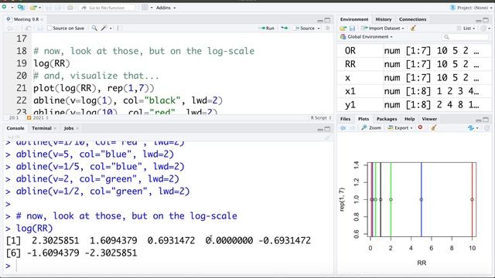The height and width of the screenshot is (278, 495).
Task: Switch to the Jobs tab
Action: (x=69, y=128)
